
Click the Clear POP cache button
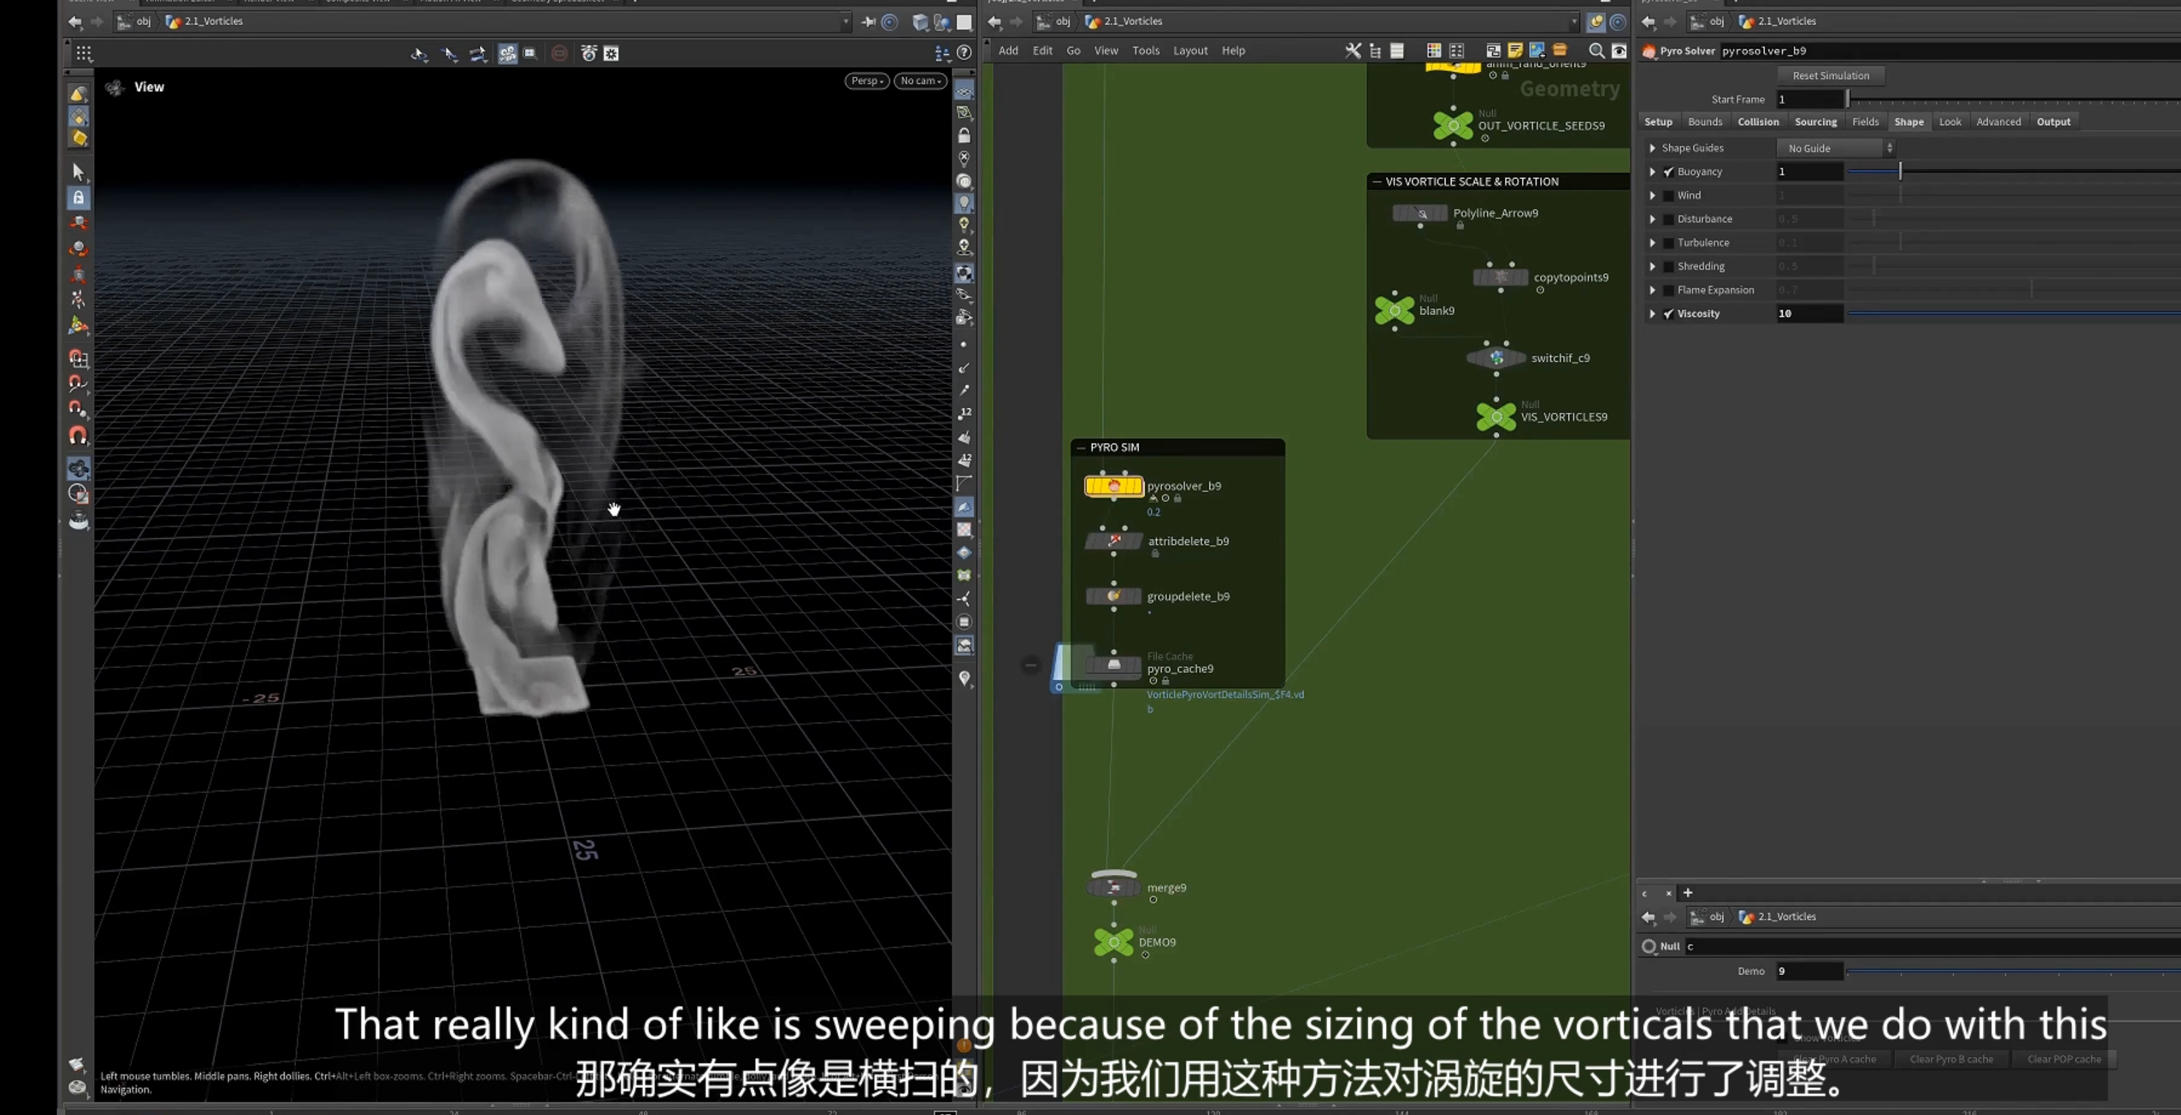click(x=2063, y=1059)
